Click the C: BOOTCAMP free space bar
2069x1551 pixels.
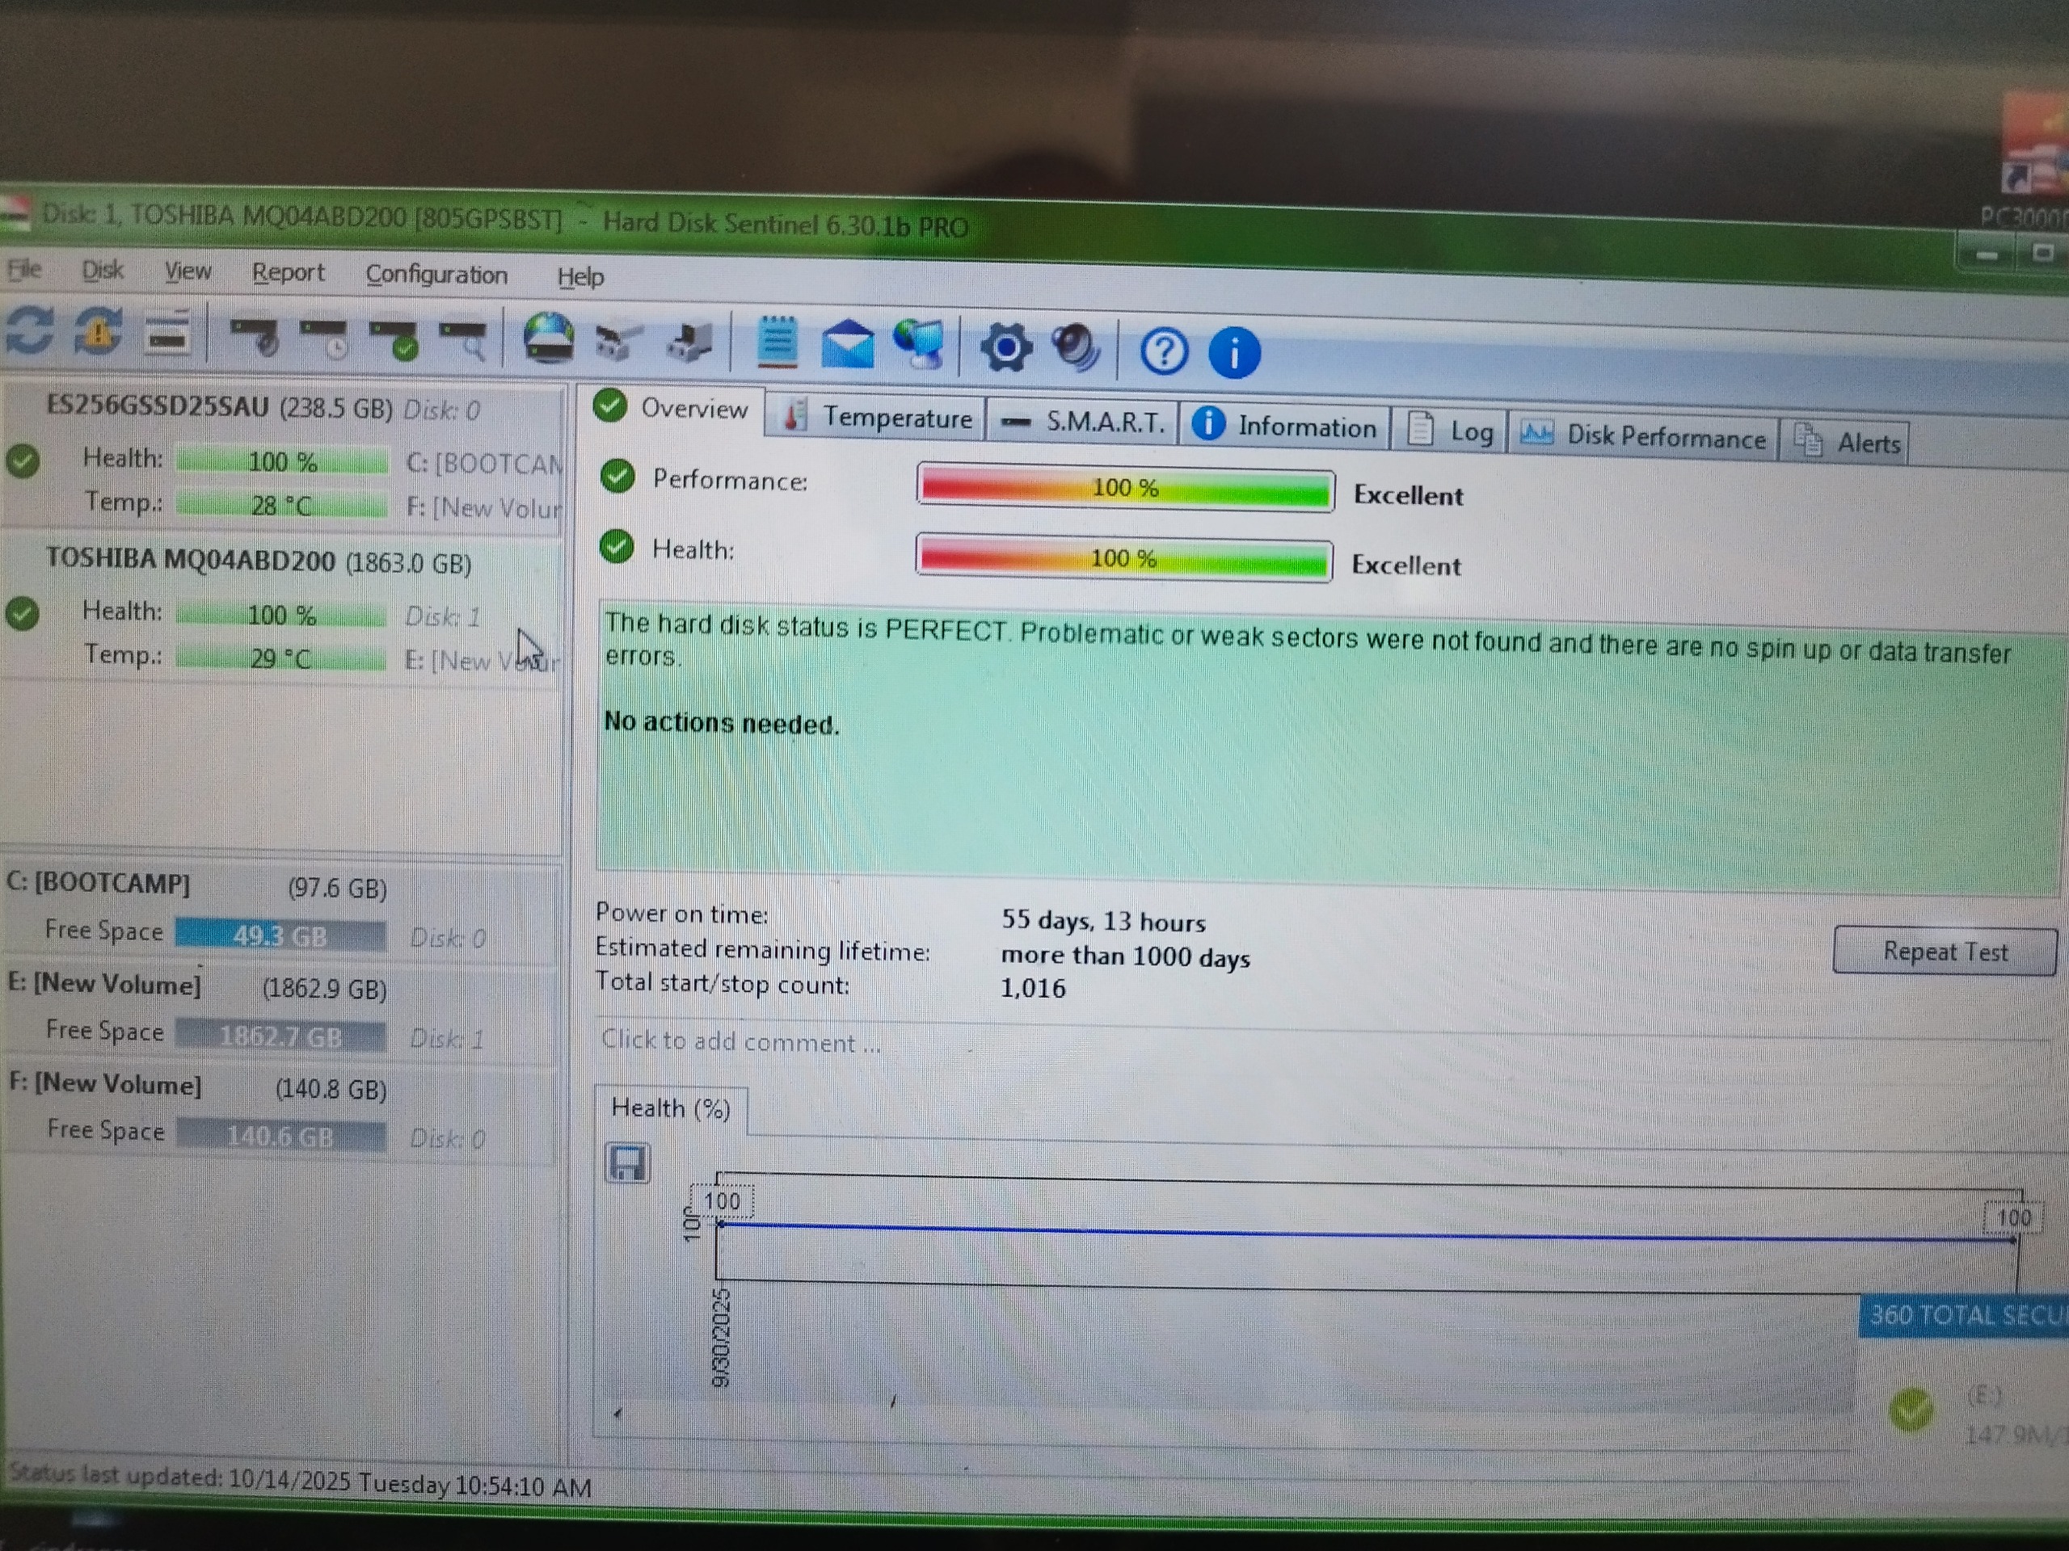tap(280, 935)
